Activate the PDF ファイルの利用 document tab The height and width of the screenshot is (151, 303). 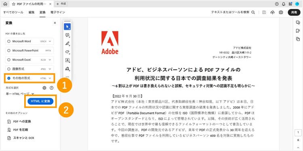pos(31,4)
